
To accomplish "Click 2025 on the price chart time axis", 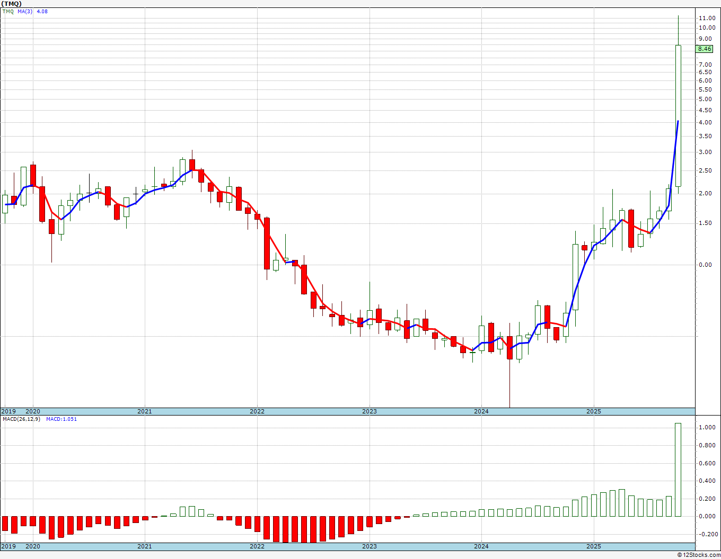I will tap(594, 411).
